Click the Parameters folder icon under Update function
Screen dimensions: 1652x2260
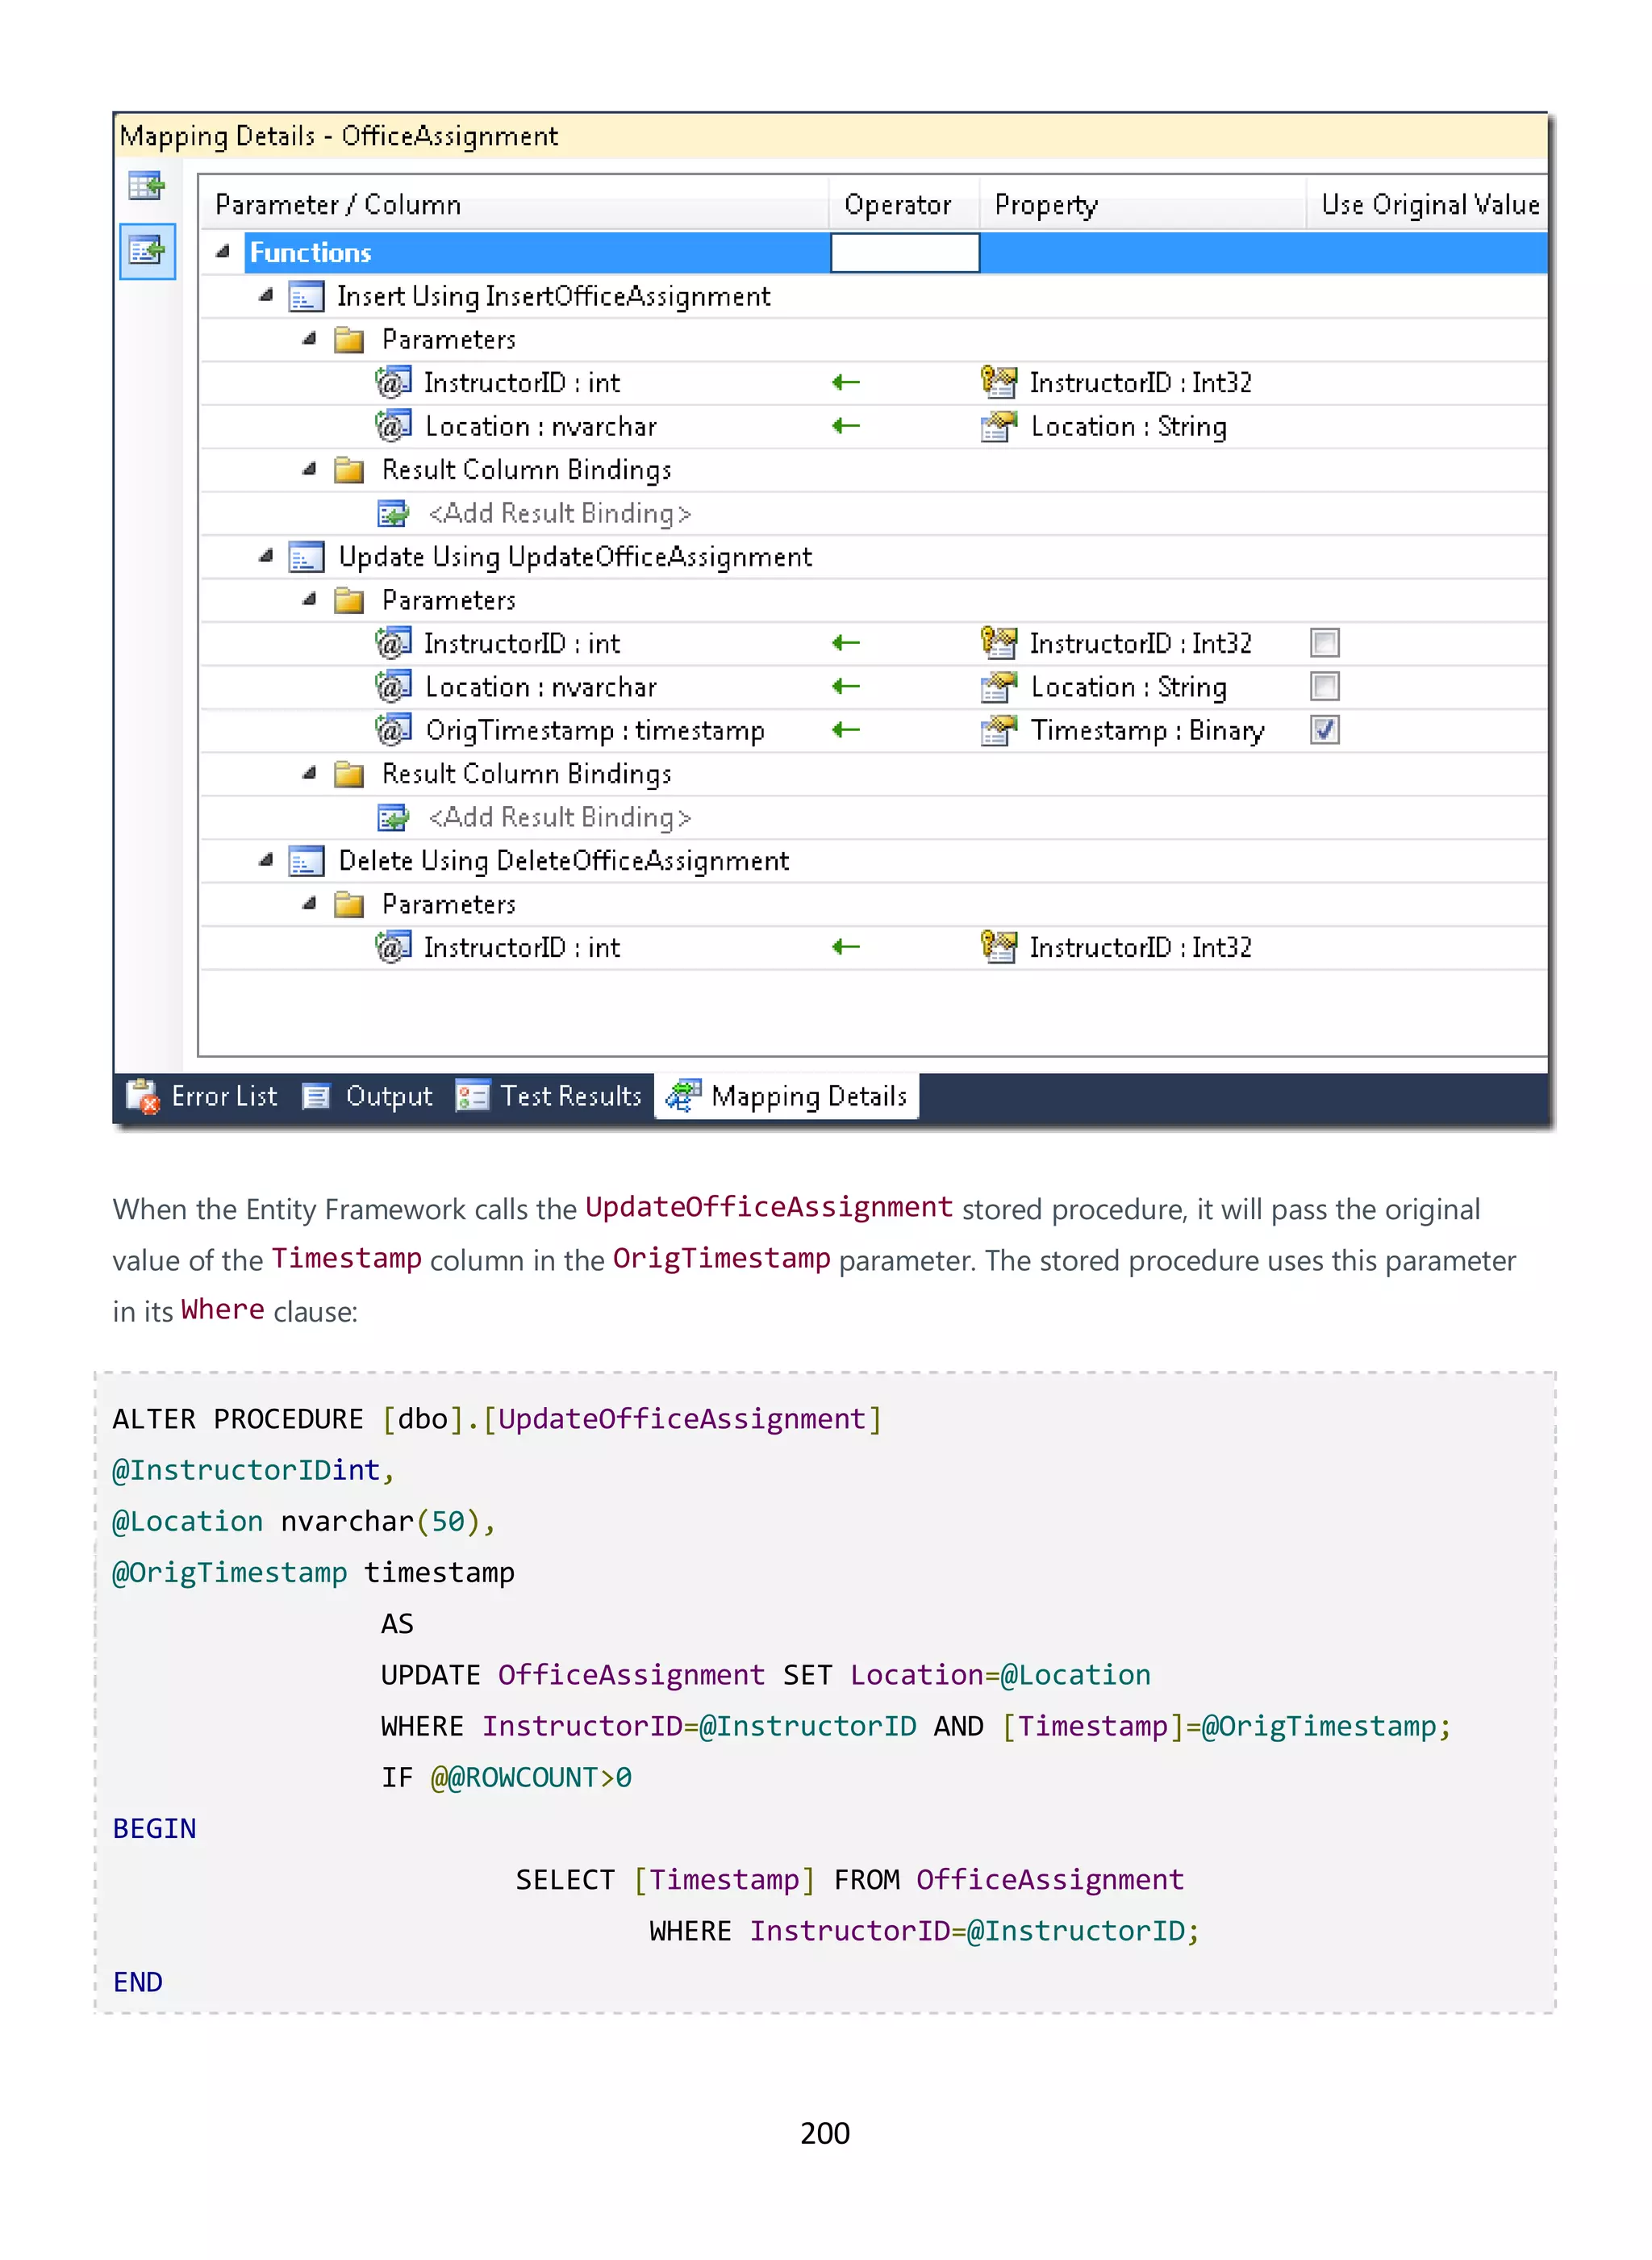348,600
